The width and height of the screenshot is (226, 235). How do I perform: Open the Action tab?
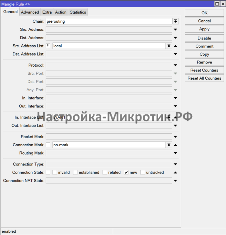tap(61, 12)
